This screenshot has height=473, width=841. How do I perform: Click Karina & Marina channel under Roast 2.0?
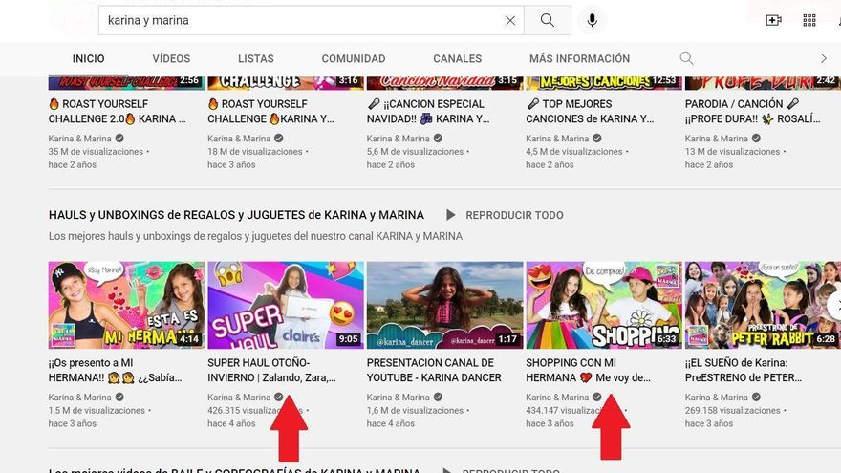pos(80,139)
